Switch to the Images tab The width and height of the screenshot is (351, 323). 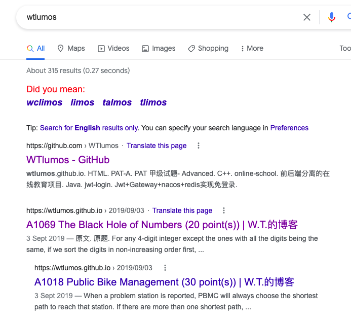(x=159, y=48)
